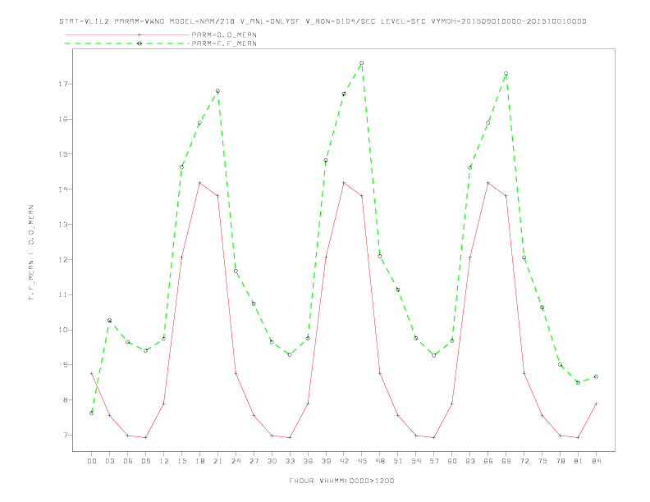Click the red O_MEAN minimum marker at hour 09
650x502 pixels.
coord(145,437)
